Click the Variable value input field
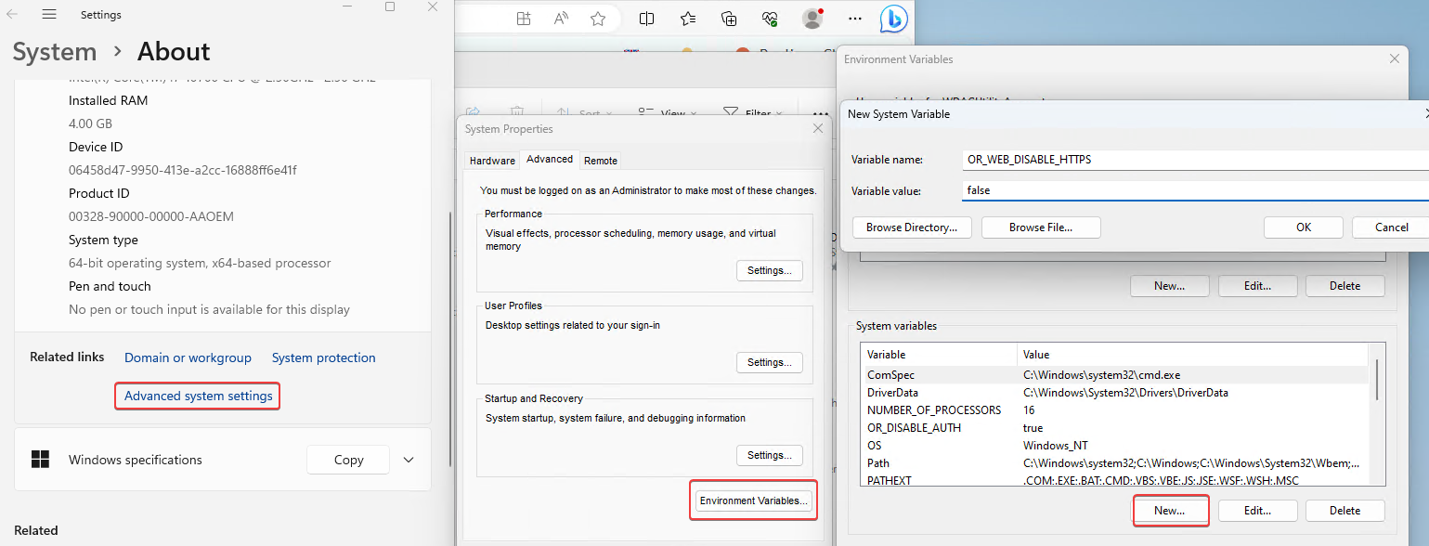Viewport: 1429px width, 546px height. pyautogui.click(x=1194, y=190)
